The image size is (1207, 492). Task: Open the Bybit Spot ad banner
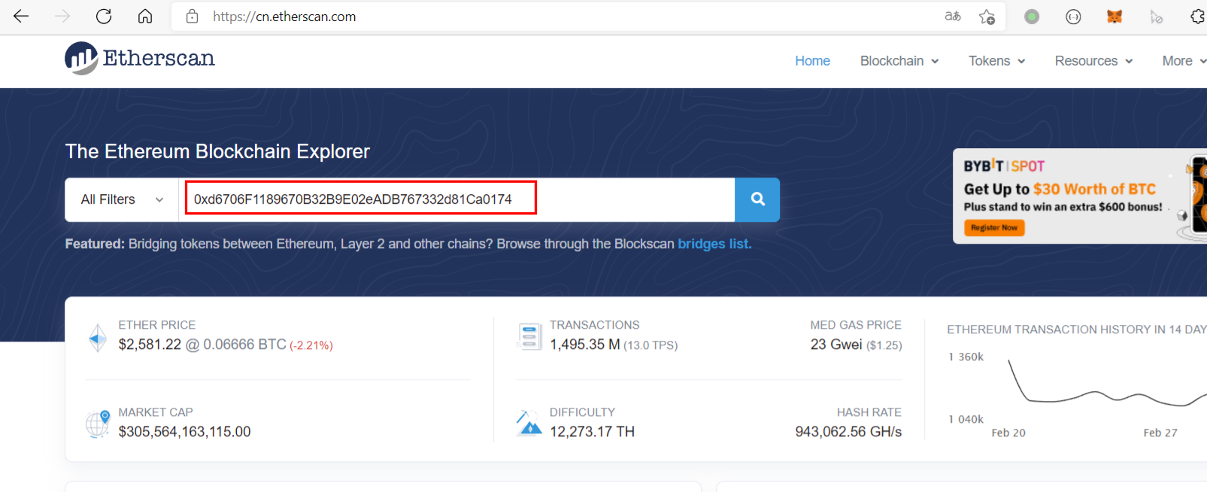coord(1080,196)
